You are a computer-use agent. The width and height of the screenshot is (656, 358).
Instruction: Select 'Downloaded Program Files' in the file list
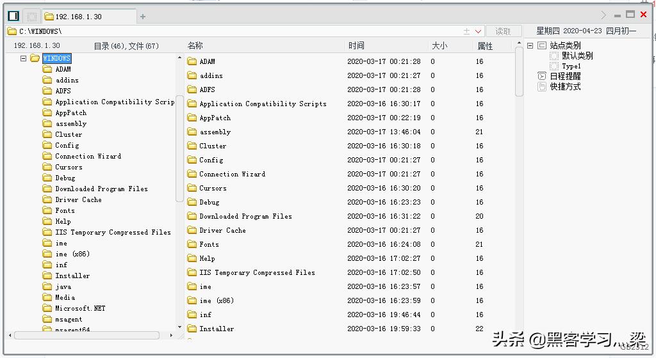[245, 216]
